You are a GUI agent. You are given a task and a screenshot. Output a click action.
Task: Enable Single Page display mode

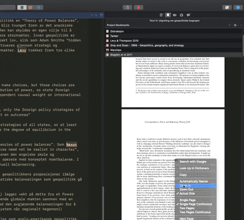188,200
